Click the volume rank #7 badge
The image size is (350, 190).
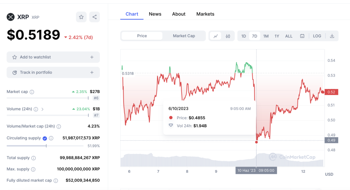tap(96, 115)
